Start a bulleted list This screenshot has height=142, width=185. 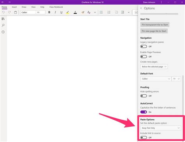(x=101, y=12)
